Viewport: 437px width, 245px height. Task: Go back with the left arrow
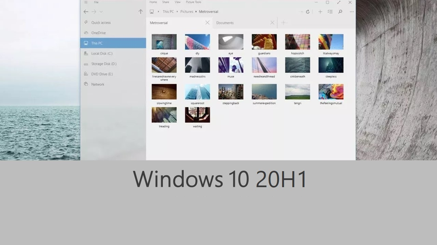pos(86,12)
